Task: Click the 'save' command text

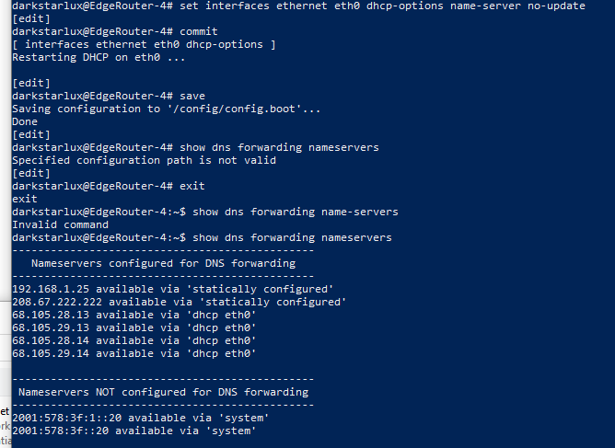Action: tap(192, 96)
